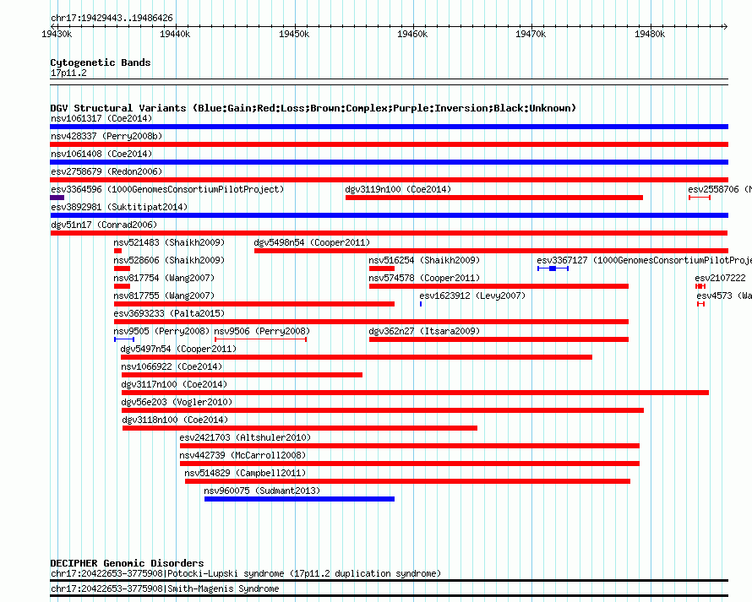
Task: Click the nsv960075 (Sudmant2013) label
Action: [262, 491]
